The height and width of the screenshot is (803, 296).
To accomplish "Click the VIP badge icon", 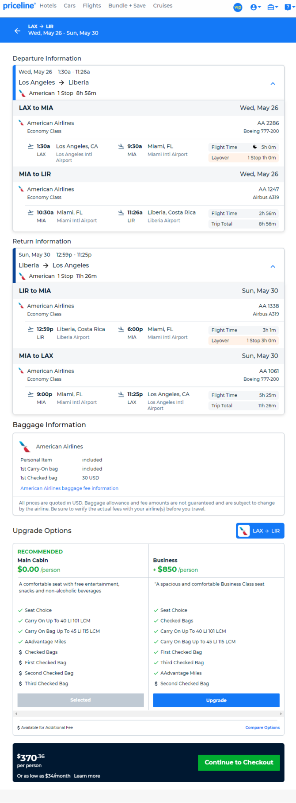I will point(238,7).
